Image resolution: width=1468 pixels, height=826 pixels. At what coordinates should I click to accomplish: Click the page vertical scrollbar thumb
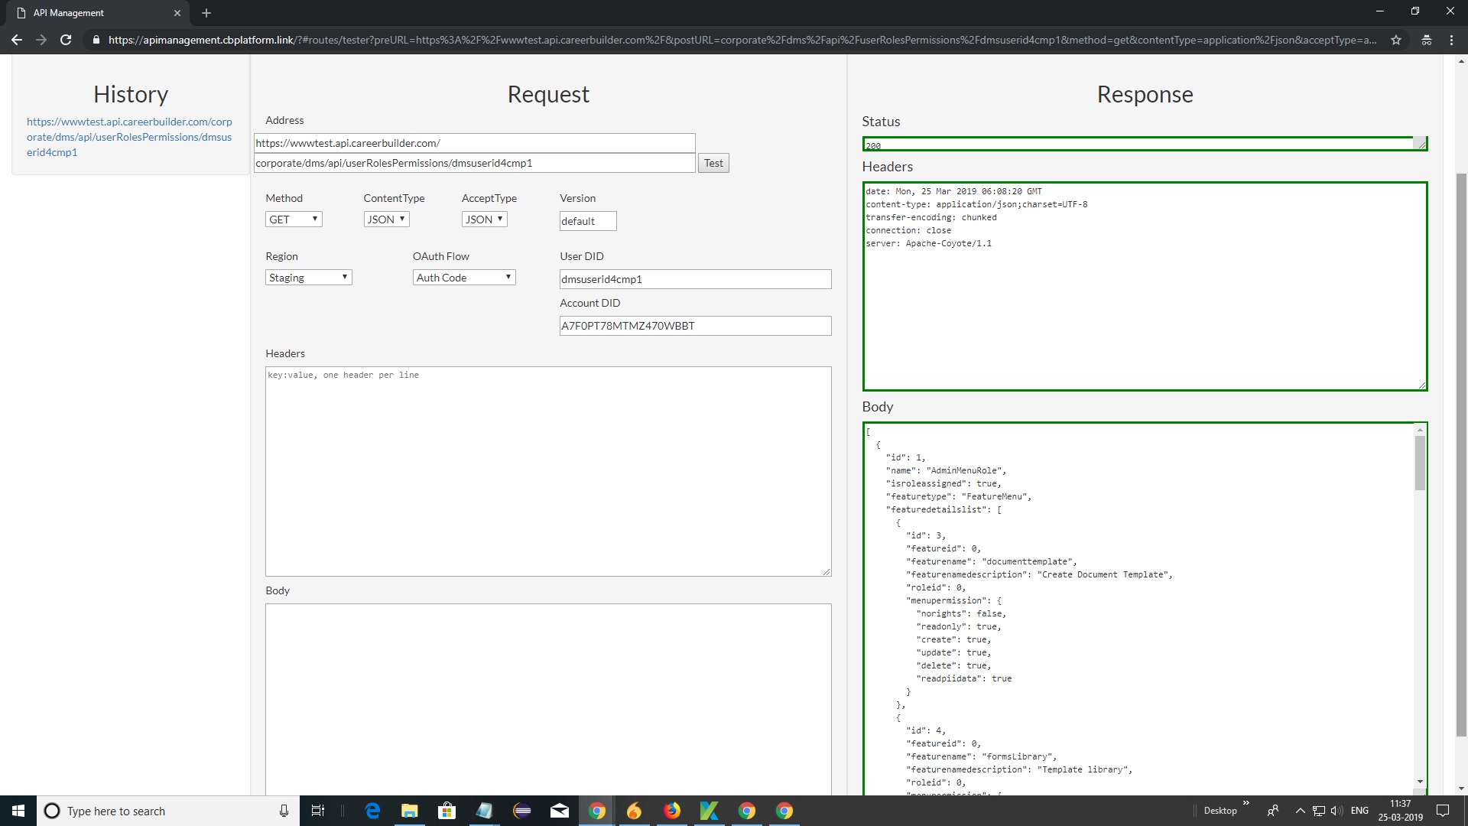tap(1461, 455)
